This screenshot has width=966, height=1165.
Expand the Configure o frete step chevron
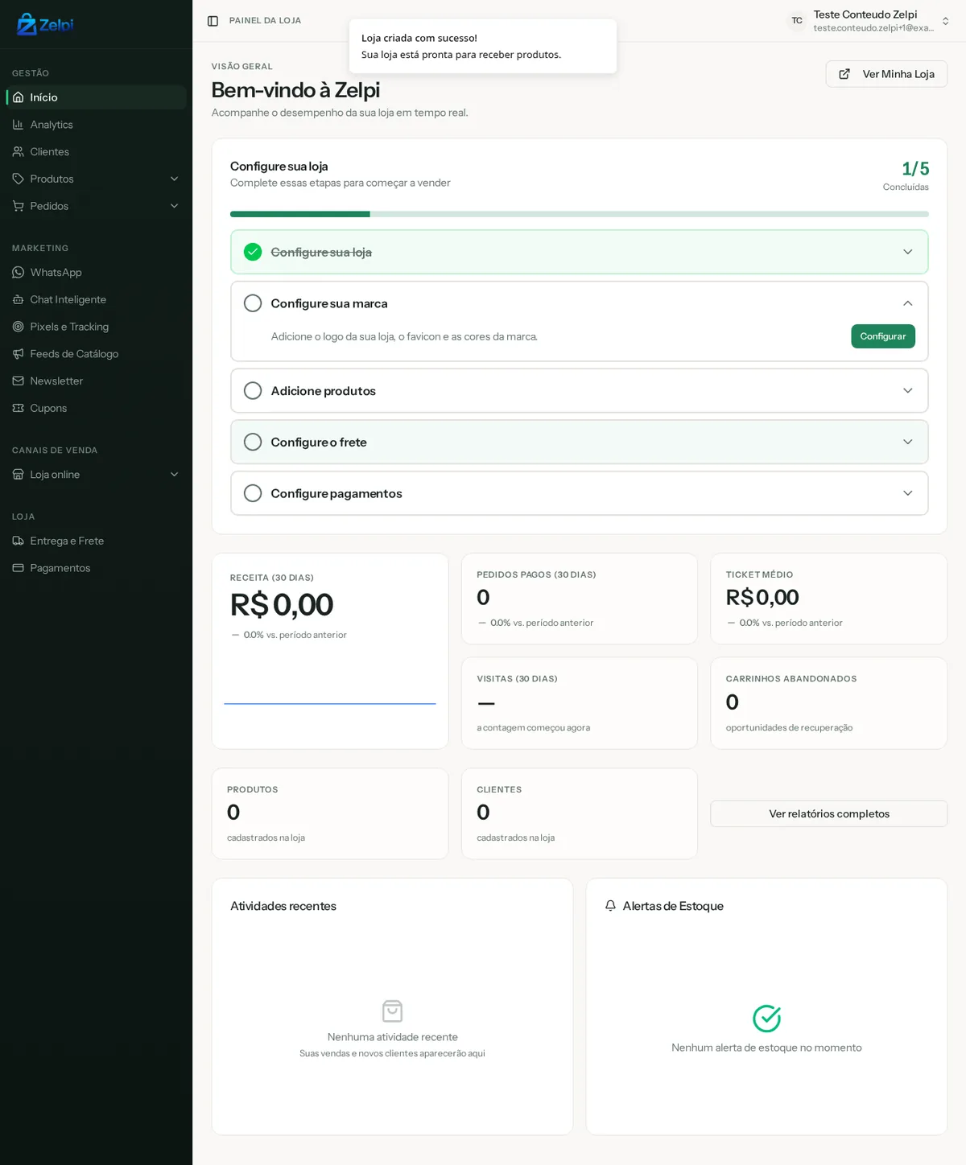[x=908, y=442]
